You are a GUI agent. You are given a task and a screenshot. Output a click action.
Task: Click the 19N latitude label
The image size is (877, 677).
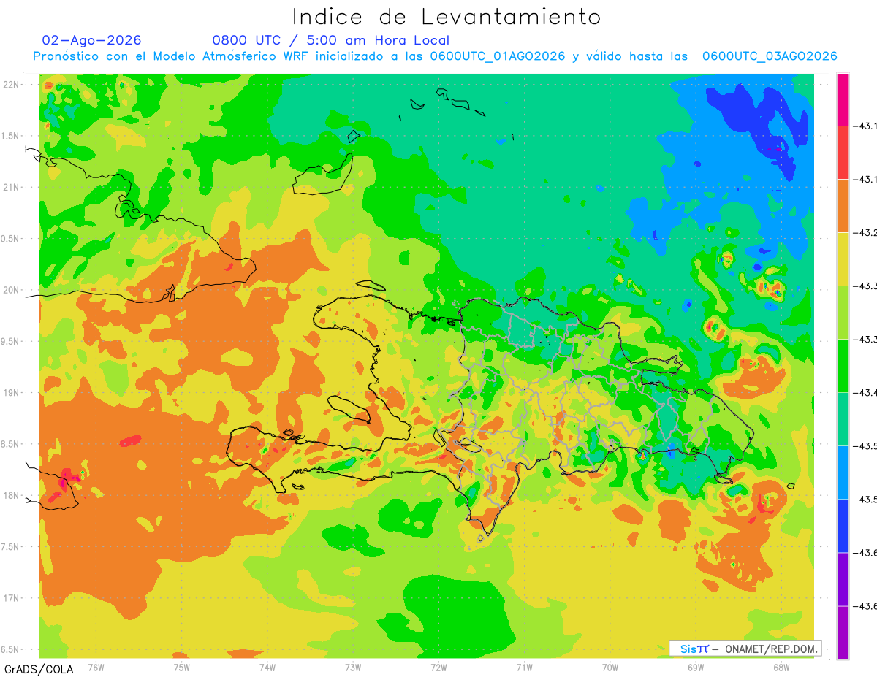(x=11, y=393)
